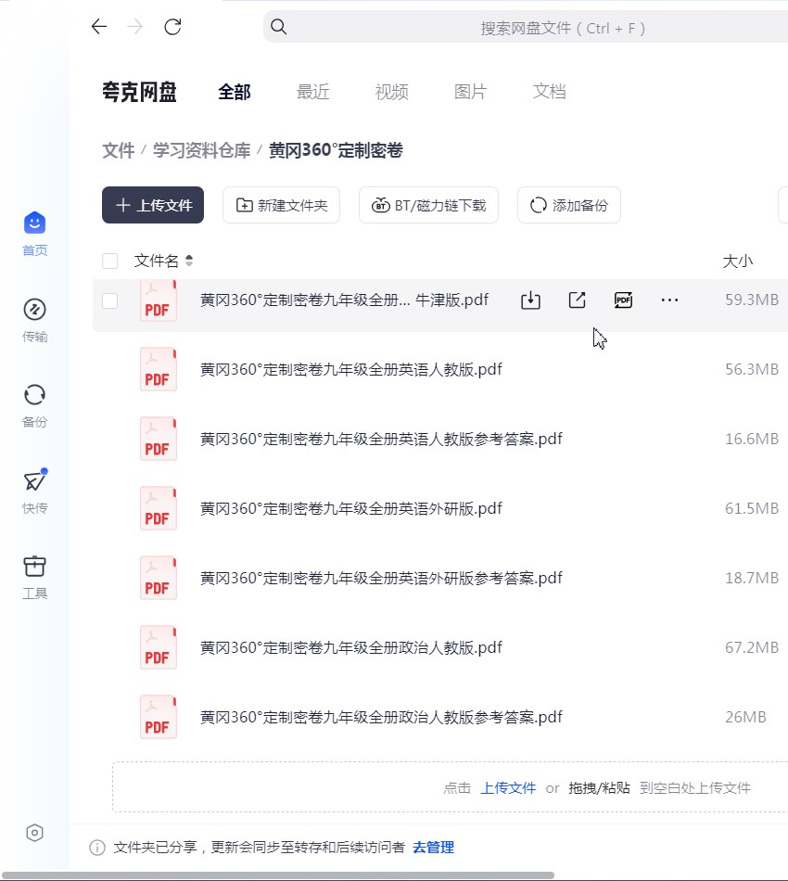Share the 牛津版 PDF file
Image resolution: width=788 pixels, height=881 pixels.
[x=577, y=300]
